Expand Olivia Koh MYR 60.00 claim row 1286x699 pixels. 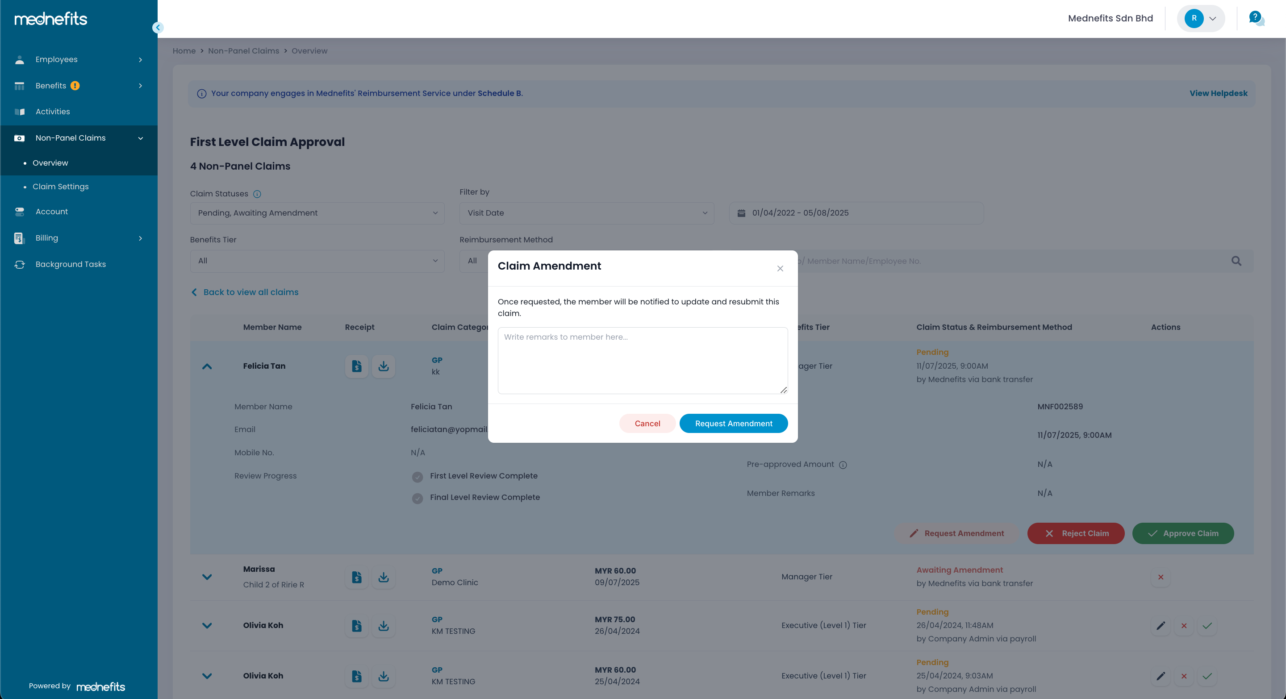click(x=207, y=676)
